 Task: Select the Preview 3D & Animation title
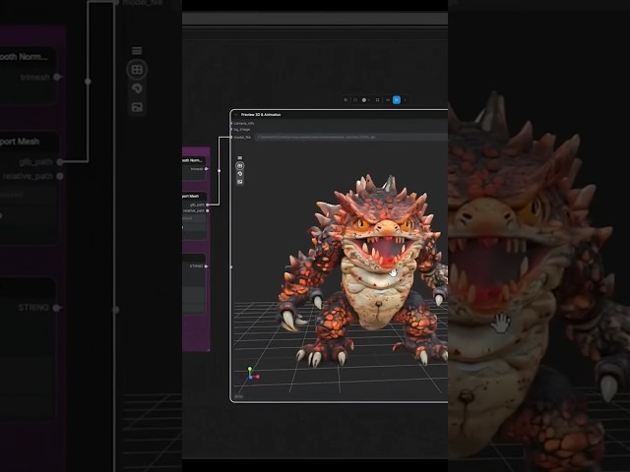coord(261,115)
